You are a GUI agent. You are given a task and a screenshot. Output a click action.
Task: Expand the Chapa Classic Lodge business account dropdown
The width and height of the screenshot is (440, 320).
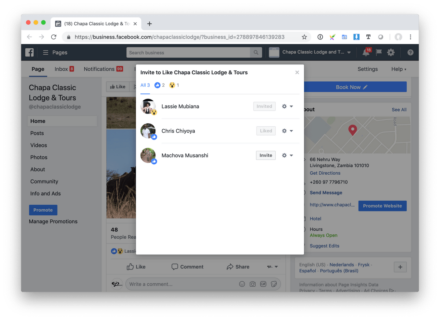pyautogui.click(x=349, y=52)
